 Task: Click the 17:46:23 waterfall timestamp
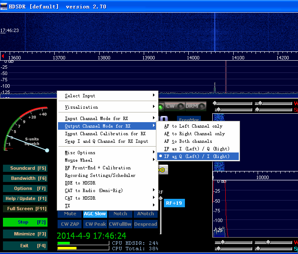[x=10, y=30]
